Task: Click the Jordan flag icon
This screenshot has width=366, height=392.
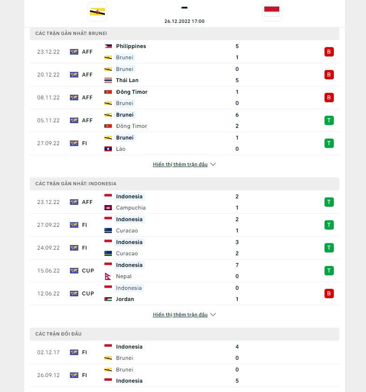Action: click(108, 299)
